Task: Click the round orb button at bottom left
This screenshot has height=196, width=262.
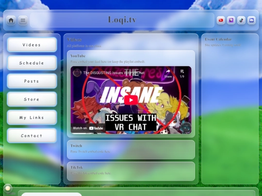Action: pos(8,188)
